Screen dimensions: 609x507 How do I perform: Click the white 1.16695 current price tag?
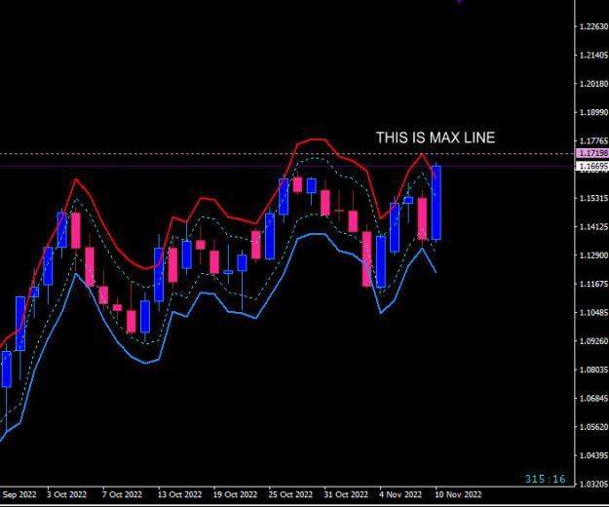591,167
